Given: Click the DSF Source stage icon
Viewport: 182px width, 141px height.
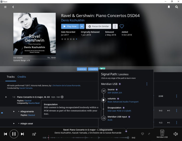Looking at the screenshot, I should pyautogui.click(x=104, y=91).
